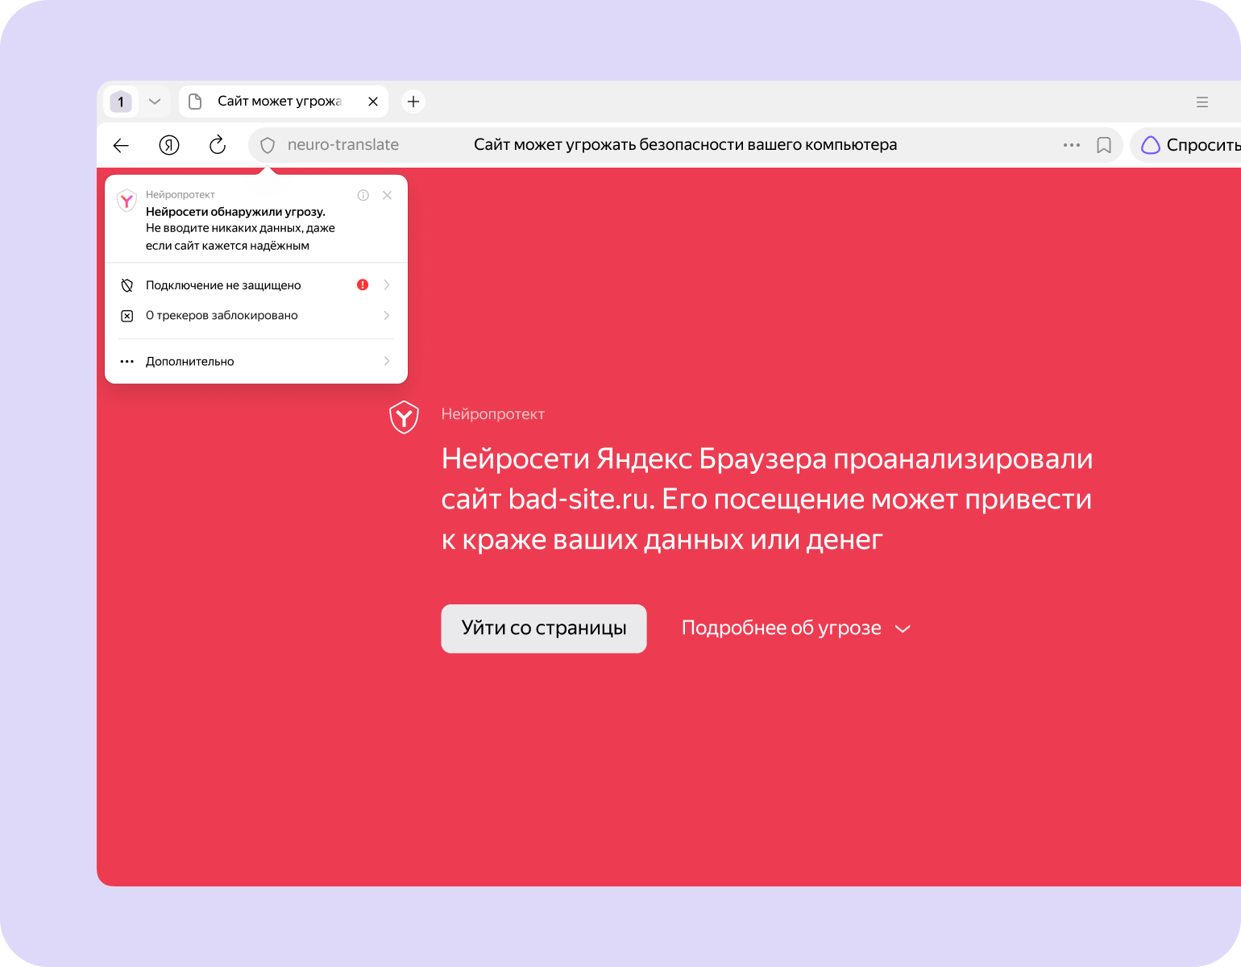Click the blocked trackers box icon

(x=127, y=316)
